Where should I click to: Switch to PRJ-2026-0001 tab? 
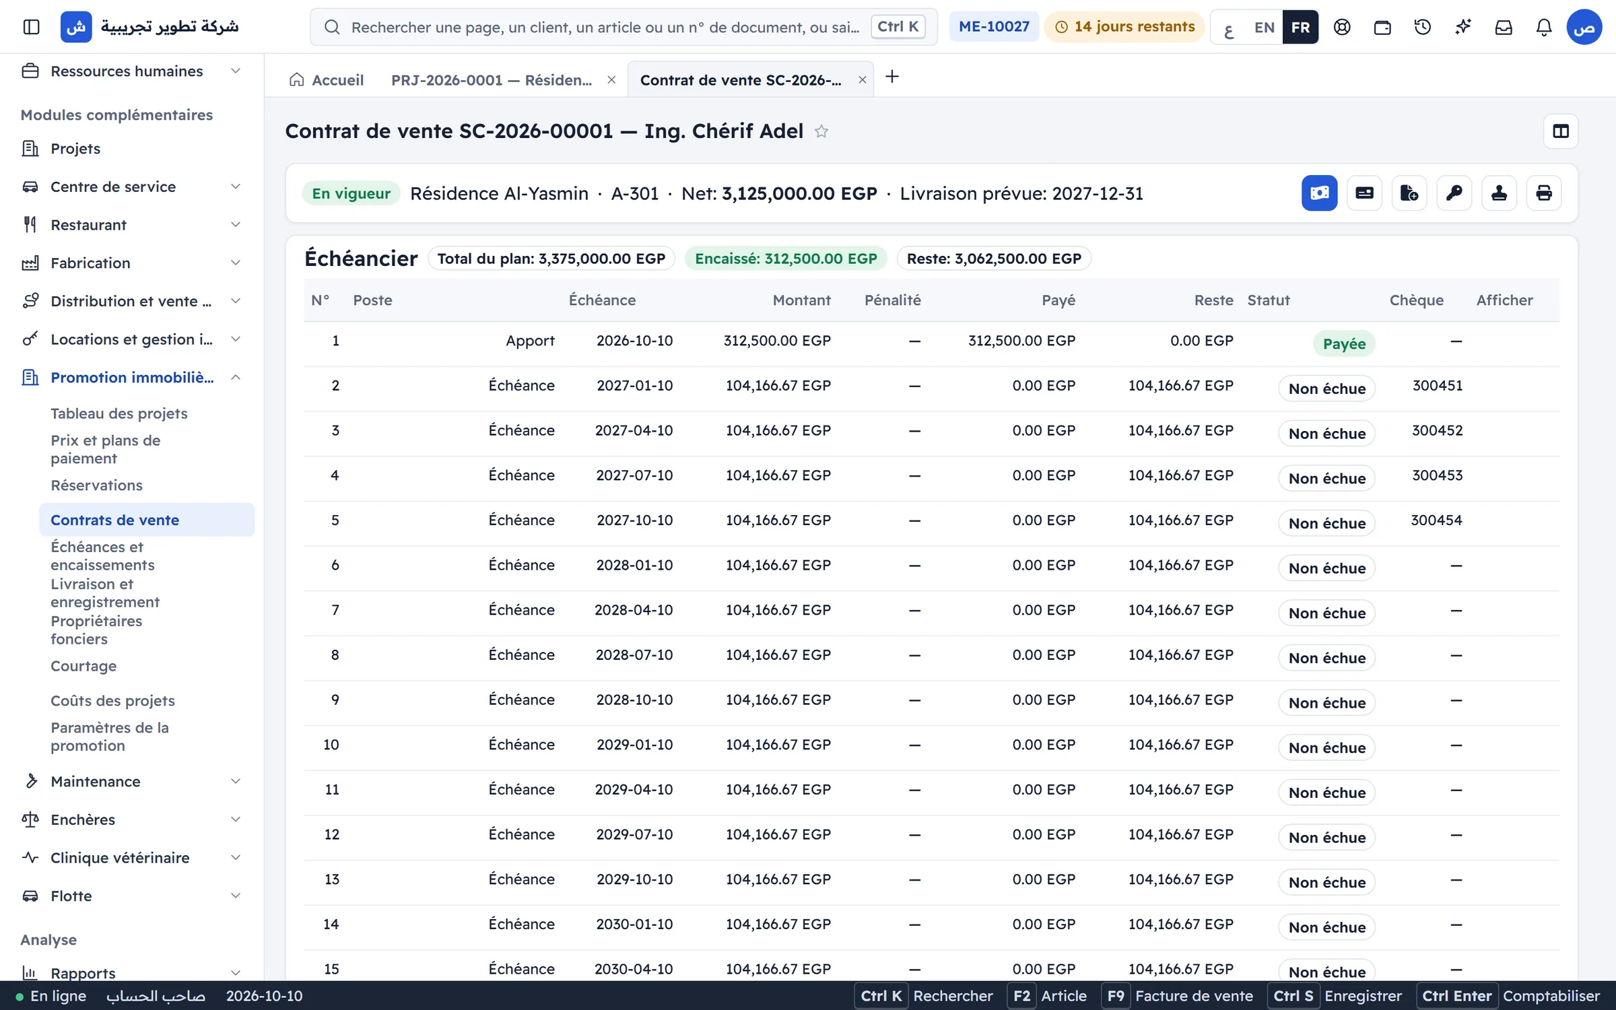point(492,80)
